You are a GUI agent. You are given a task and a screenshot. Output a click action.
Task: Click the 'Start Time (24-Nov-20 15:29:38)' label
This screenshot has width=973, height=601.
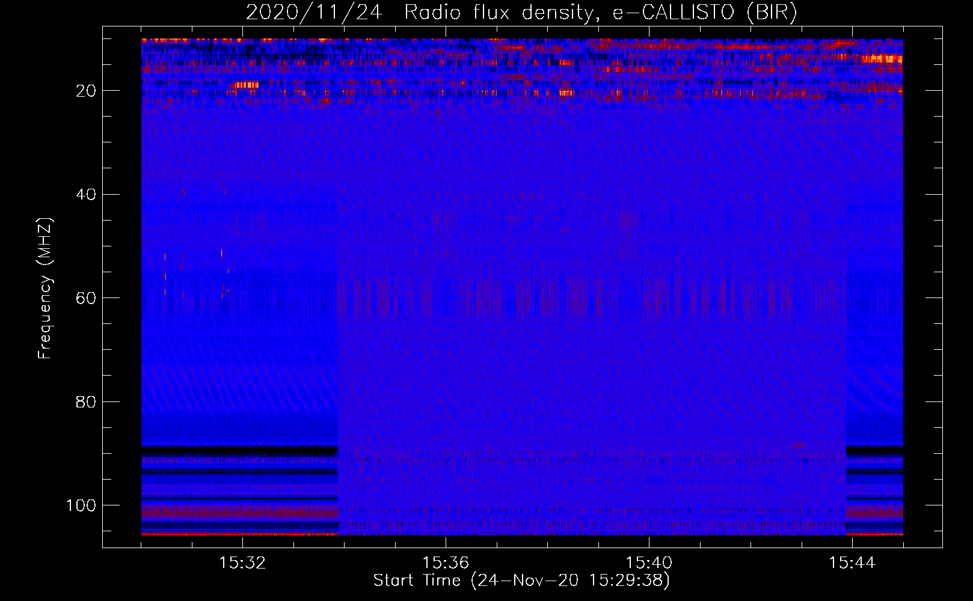coord(521,581)
